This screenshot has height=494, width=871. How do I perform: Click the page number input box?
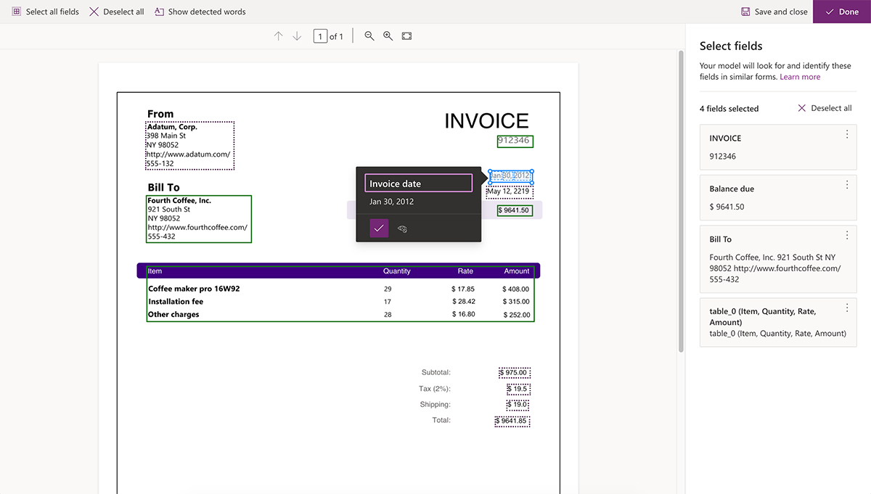pyautogui.click(x=320, y=36)
